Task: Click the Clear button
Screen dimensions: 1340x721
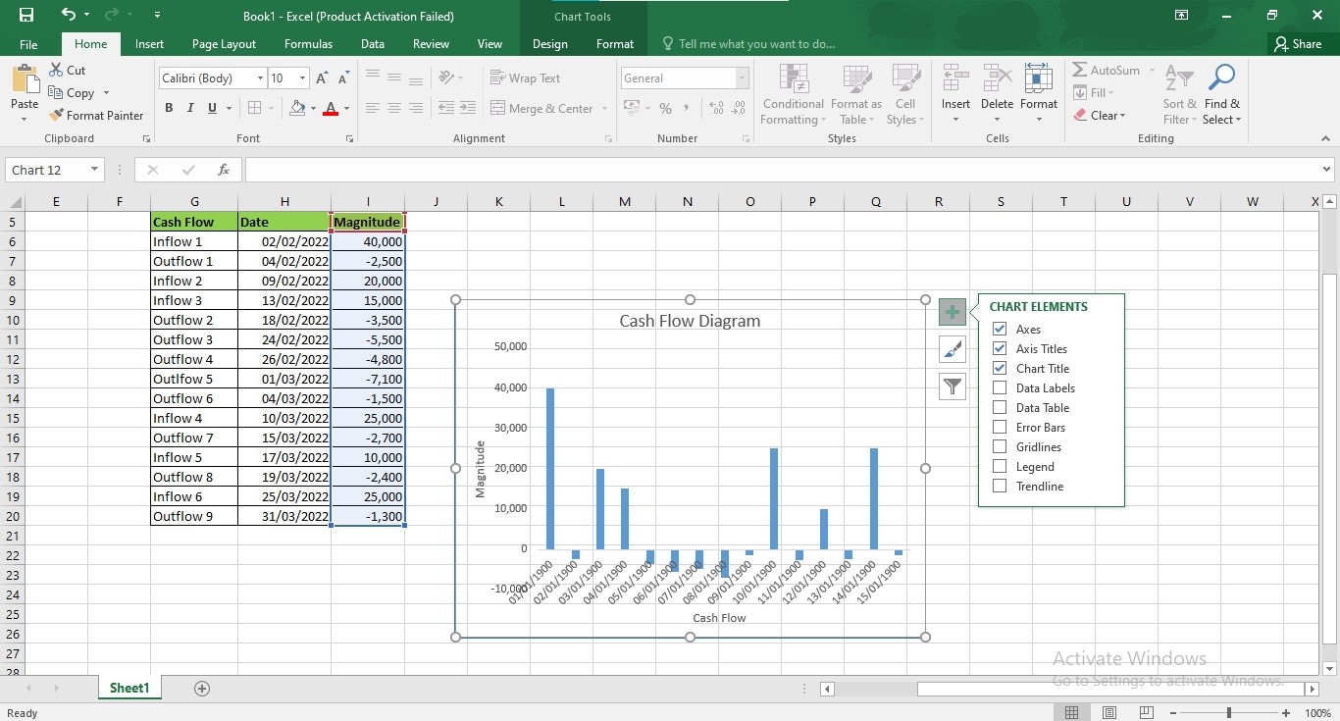Action: pyautogui.click(x=1099, y=115)
